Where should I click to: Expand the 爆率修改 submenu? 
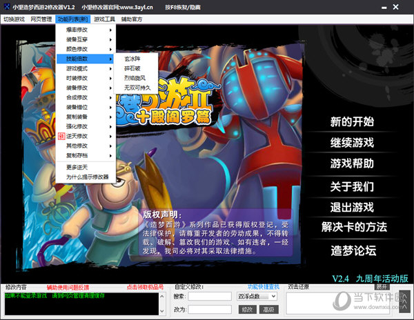(86, 30)
